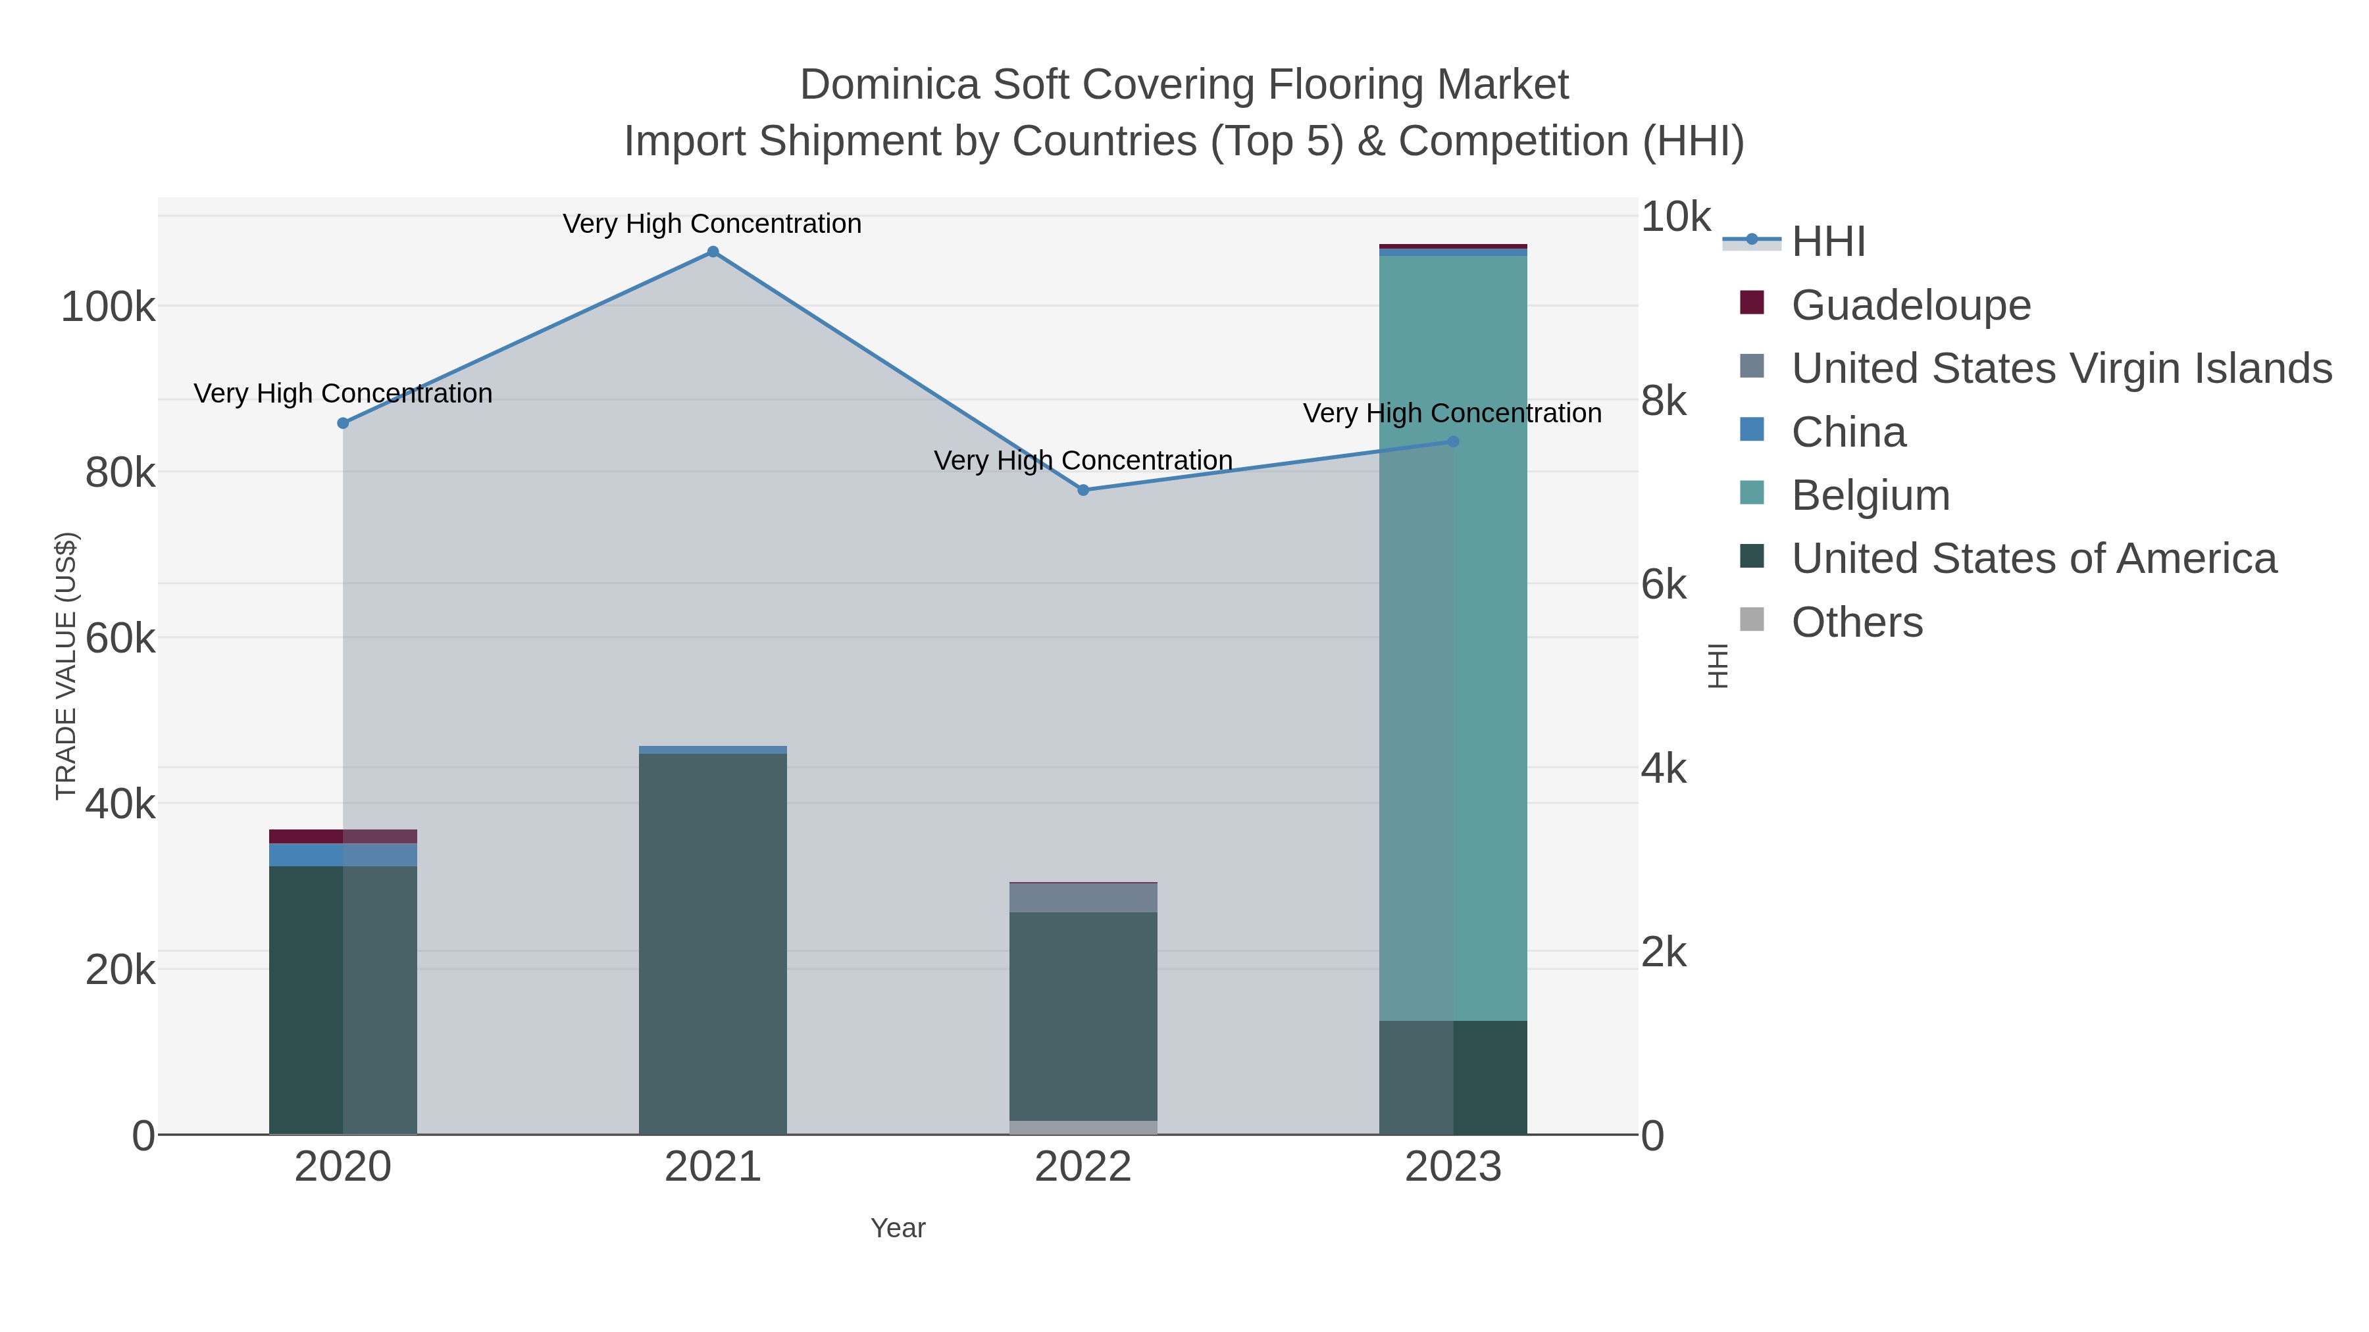Click the 2022 'Very High Concentration' annotation

[x=1083, y=460]
